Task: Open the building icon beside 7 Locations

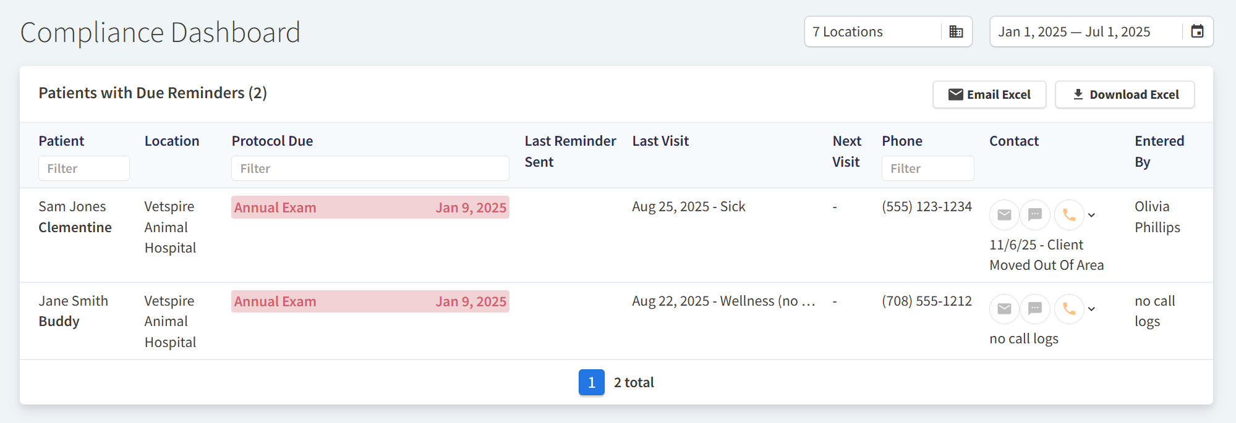Action: [956, 31]
